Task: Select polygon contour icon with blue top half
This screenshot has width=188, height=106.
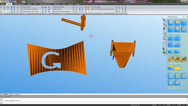Action: pyautogui.click(x=177, y=29)
